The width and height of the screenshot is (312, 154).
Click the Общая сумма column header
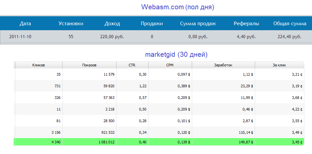point(290,24)
